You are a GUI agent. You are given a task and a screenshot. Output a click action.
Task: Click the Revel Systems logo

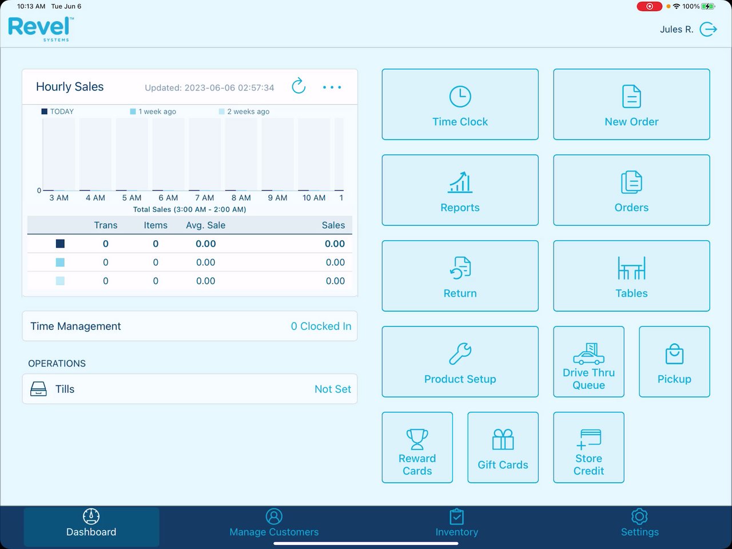pos(41,29)
